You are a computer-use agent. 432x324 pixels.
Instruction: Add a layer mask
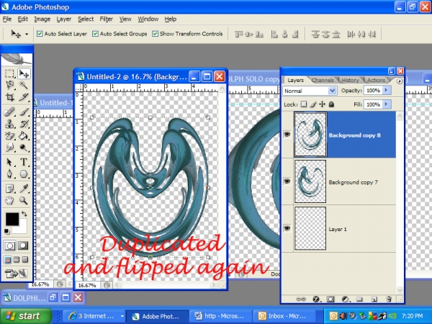coord(330,299)
